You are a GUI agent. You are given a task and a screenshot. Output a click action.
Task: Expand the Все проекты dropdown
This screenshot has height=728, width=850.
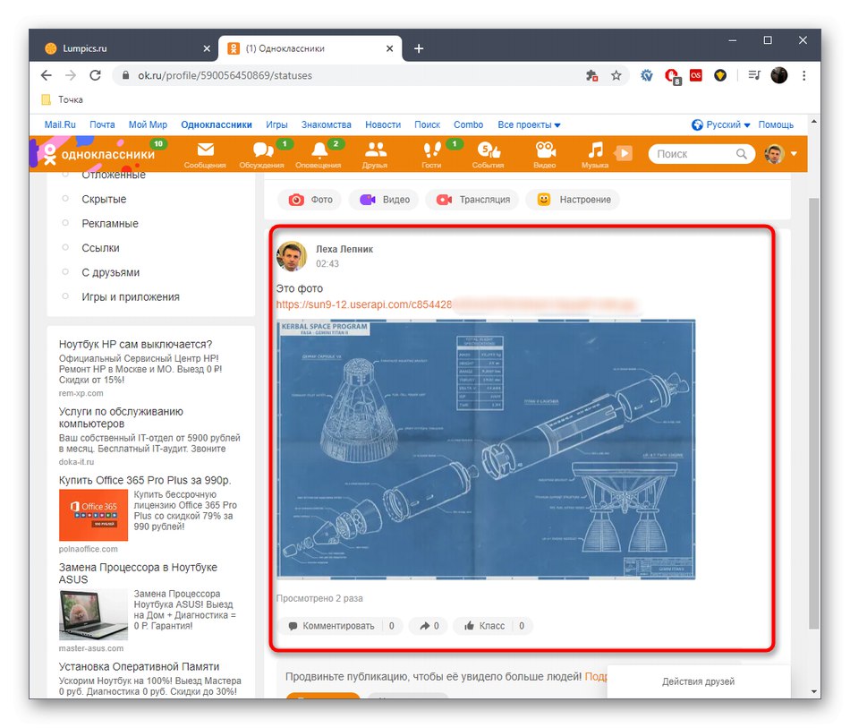(x=529, y=124)
